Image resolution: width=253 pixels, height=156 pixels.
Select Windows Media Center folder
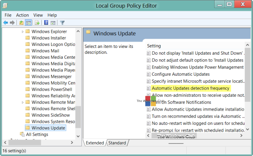[54, 57]
